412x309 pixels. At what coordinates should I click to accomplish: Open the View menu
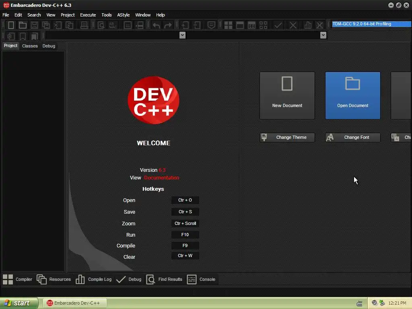click(x=51, y=15)
